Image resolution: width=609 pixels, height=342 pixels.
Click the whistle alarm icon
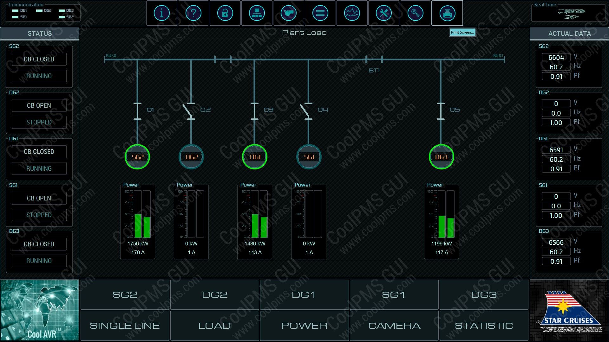[288, 13]
